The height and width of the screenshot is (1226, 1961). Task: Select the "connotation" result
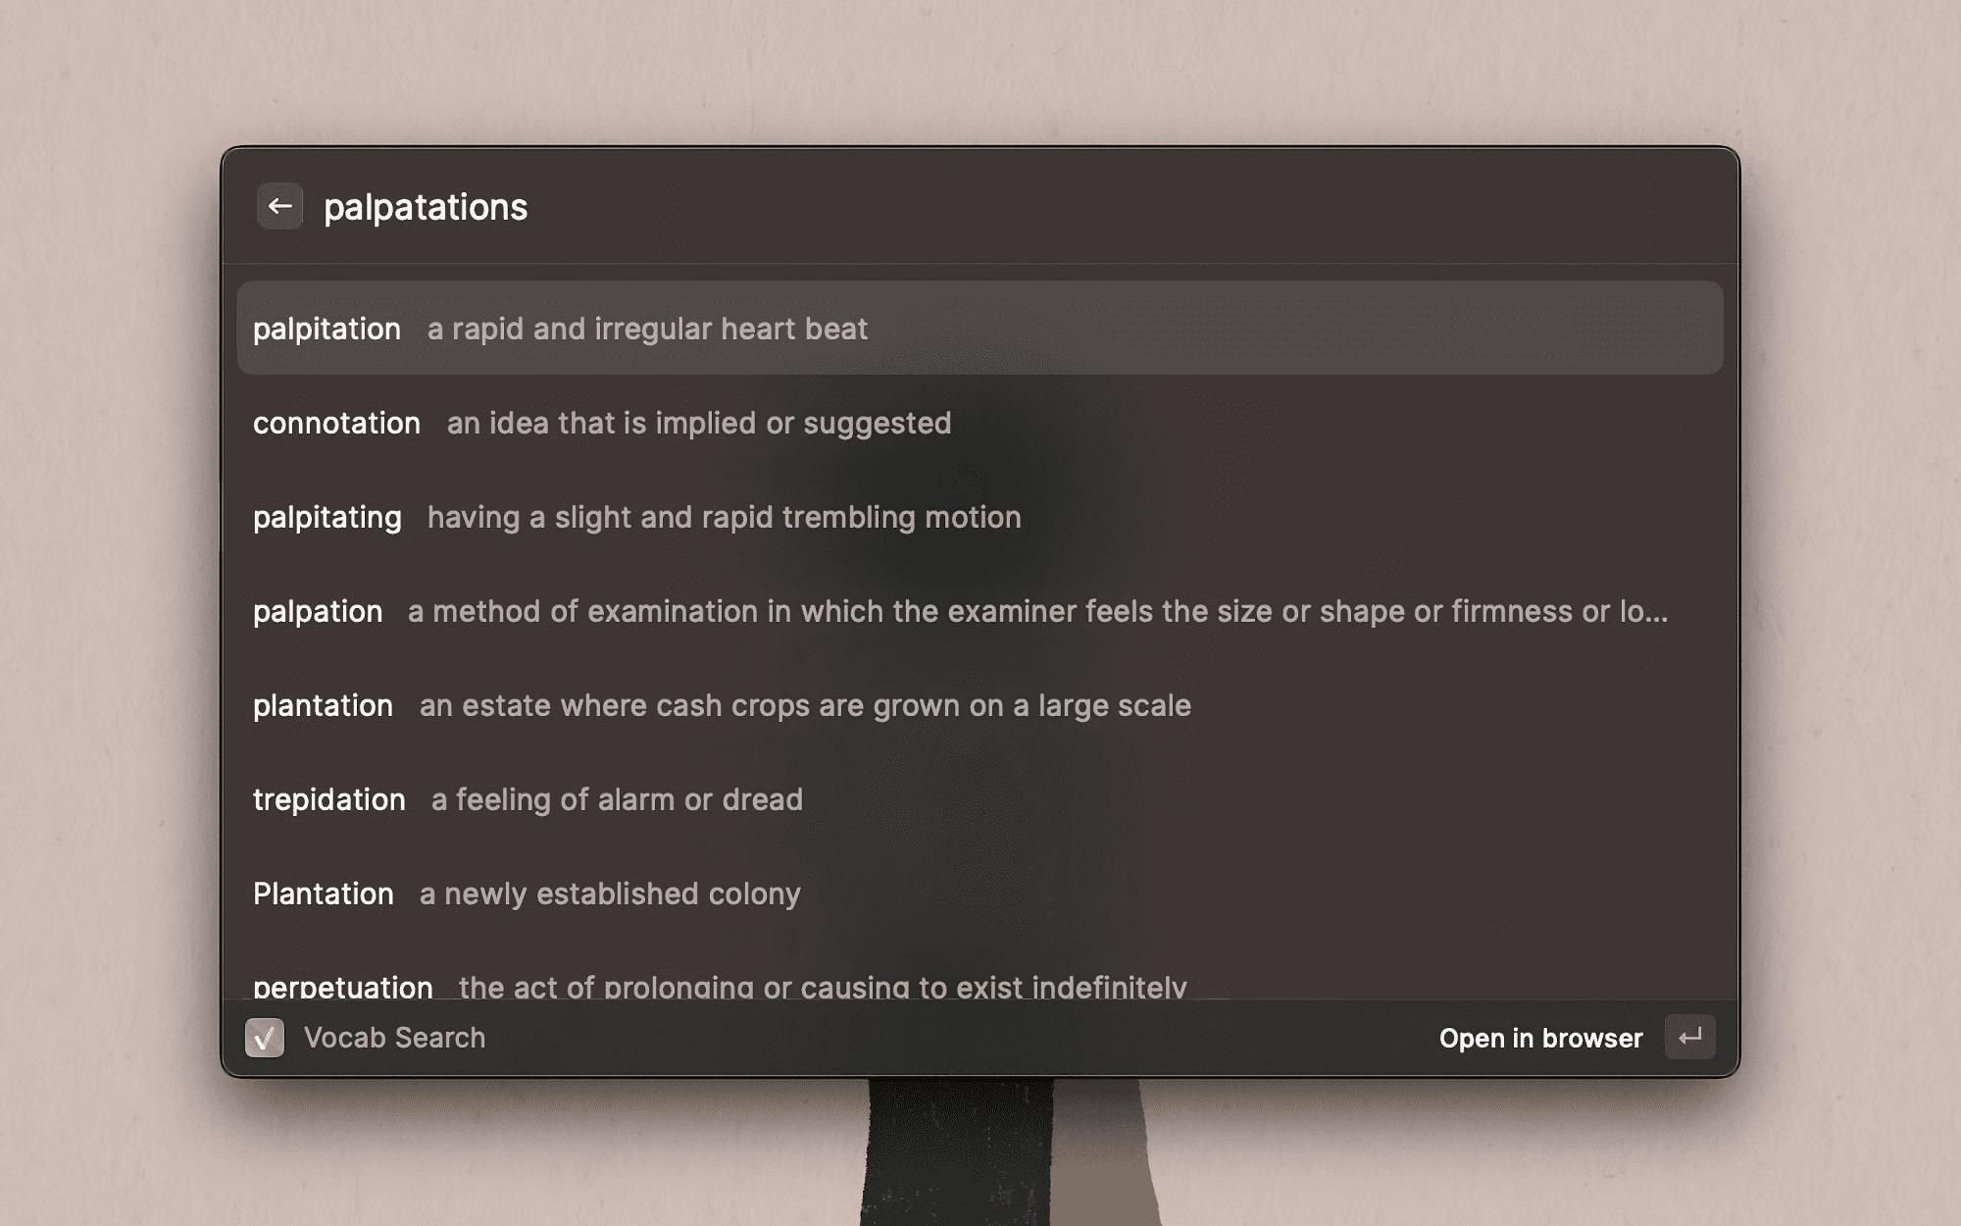pos(336,423)
